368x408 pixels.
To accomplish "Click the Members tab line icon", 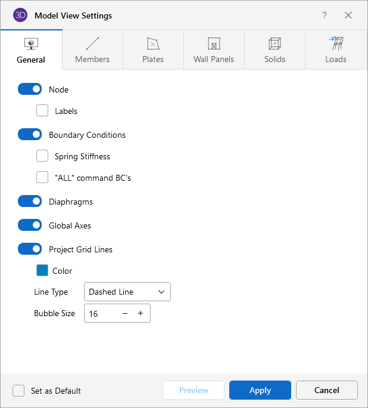I will [x=92, y=44].
